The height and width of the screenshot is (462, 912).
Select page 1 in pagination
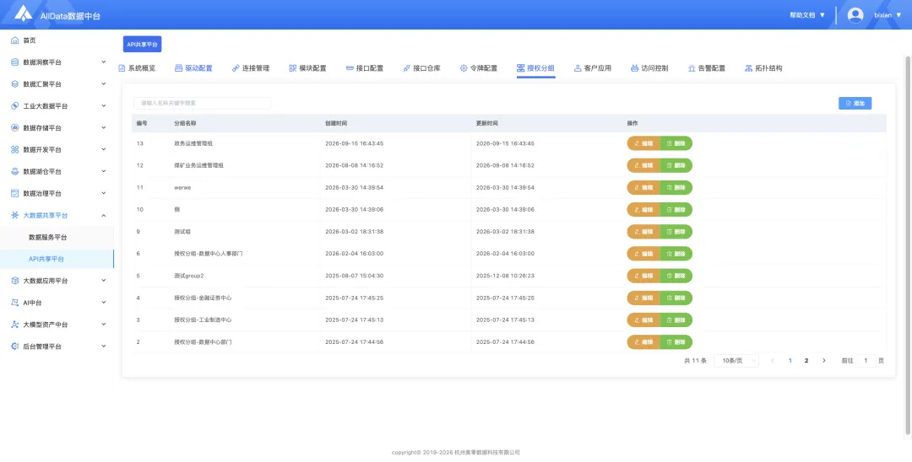click(x=790, y=361)
